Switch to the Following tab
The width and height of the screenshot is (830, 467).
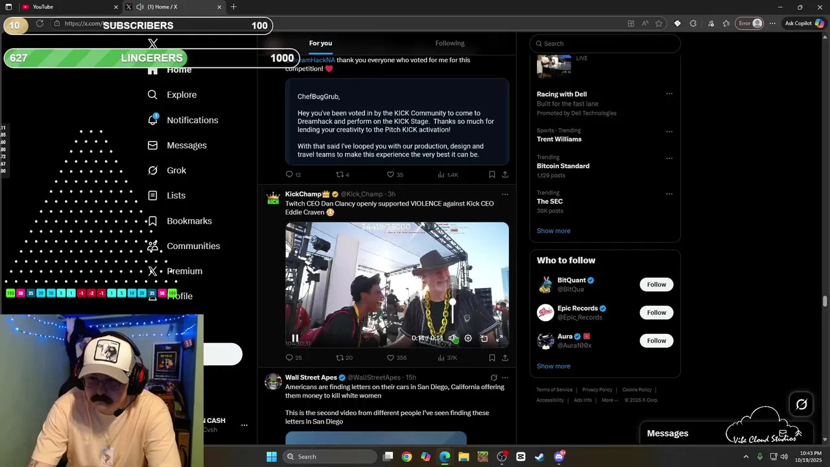[x=450, y=43]
